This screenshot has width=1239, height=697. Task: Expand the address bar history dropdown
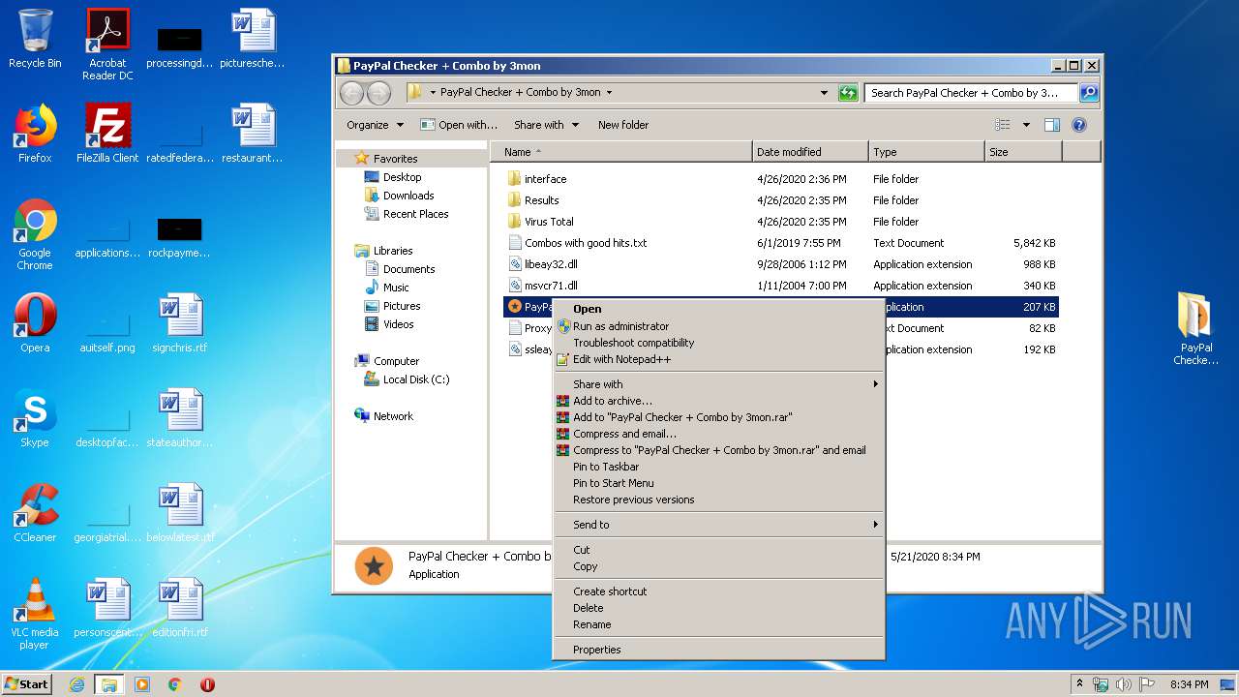(x=824, y=93)
